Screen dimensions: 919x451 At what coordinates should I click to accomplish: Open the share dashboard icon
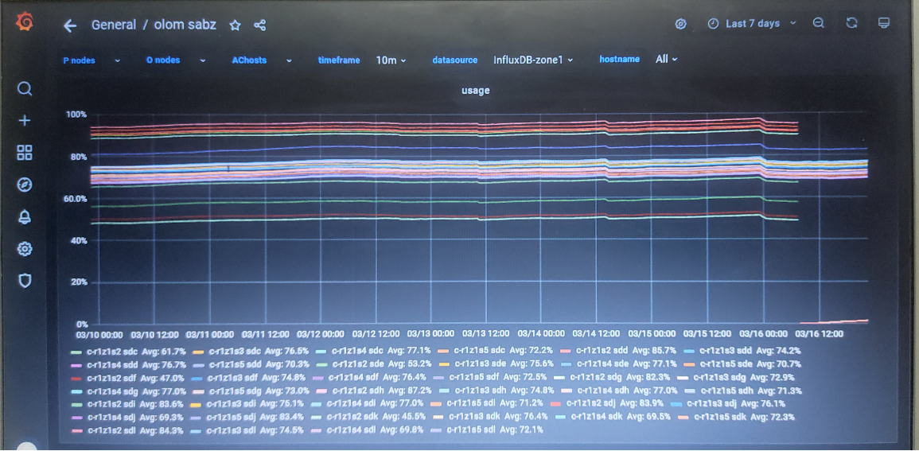click(x=260, y=25)
